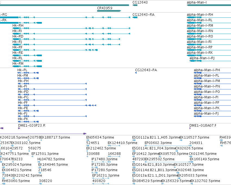
Task: Select the IP17280.3prime EST label
Action: click(104, 165)
